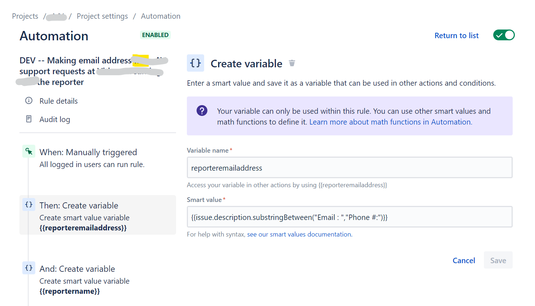Navigate to Project settings breadcrumb
Screen dimensions: 535x306
point(102,16)
